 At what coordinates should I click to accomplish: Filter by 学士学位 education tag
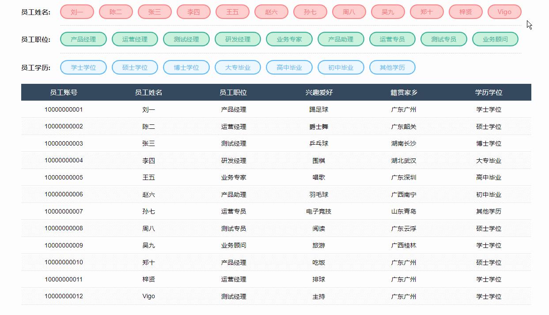83,67
